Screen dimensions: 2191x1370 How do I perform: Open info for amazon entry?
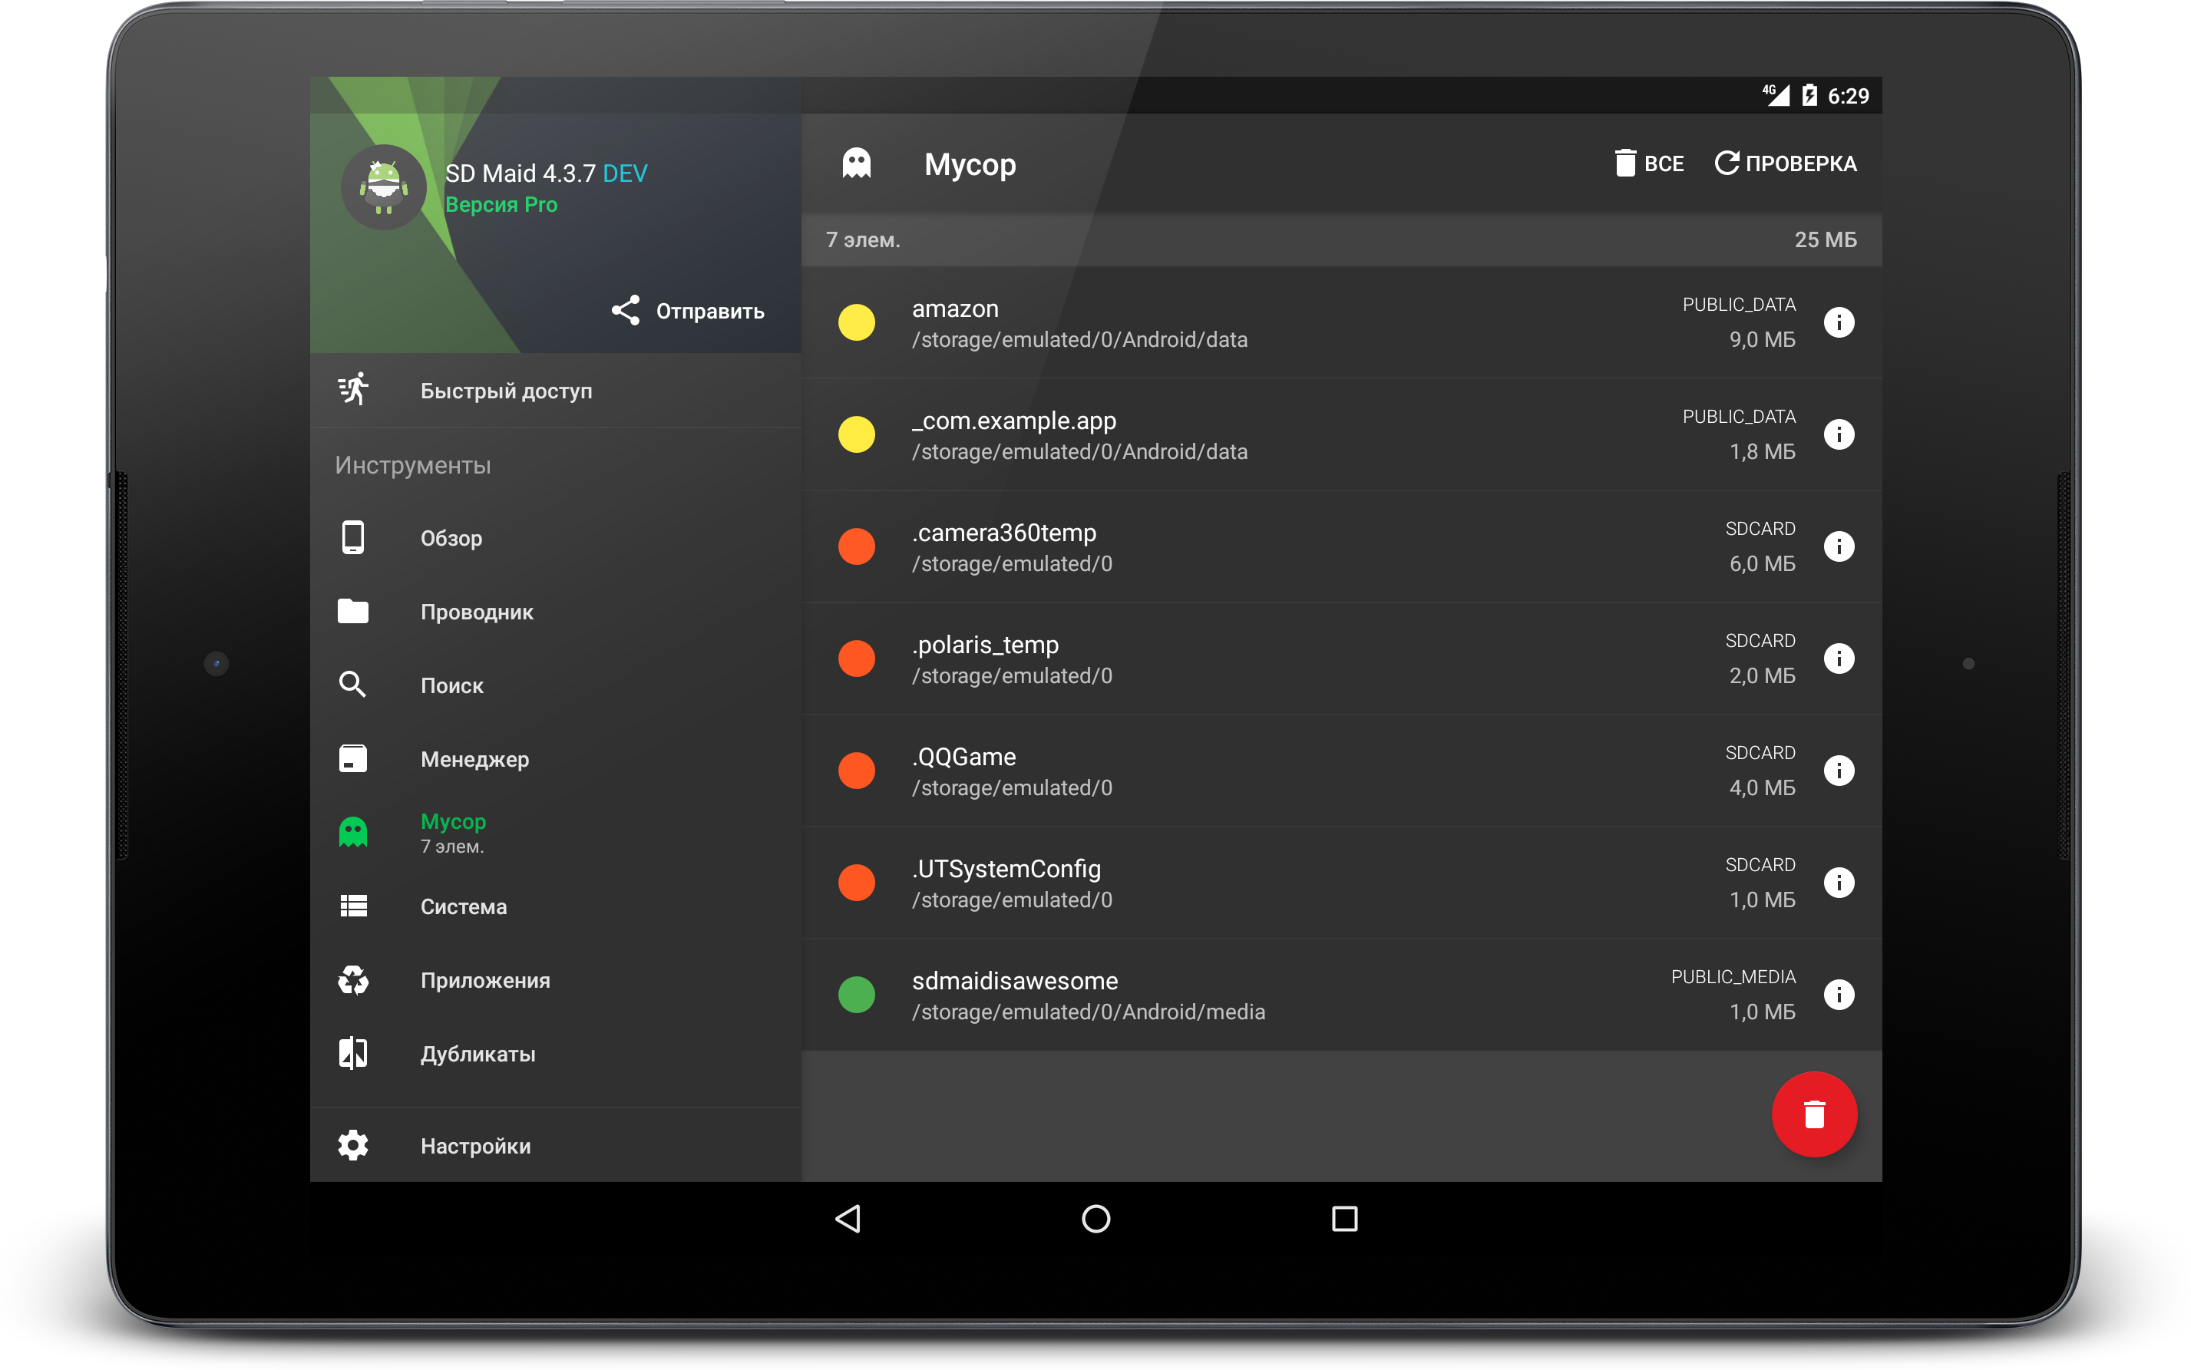click(1839, 322)
